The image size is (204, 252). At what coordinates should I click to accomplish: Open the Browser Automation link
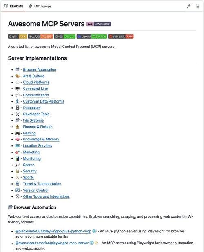coord(40,70)
